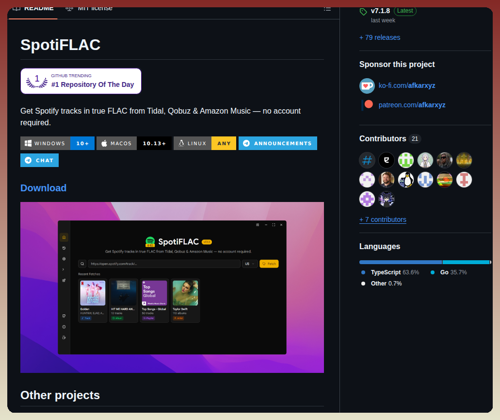Click the Latest release label
Screen dimensions: 500x420
point(405,11)
